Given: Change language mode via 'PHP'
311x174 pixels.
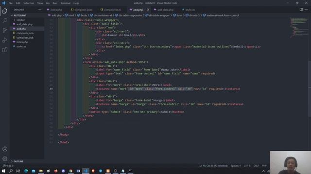Looking at the screenshot, I should point(264,166).
